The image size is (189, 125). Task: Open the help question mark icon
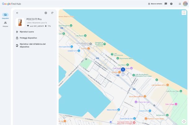point(171,4)
